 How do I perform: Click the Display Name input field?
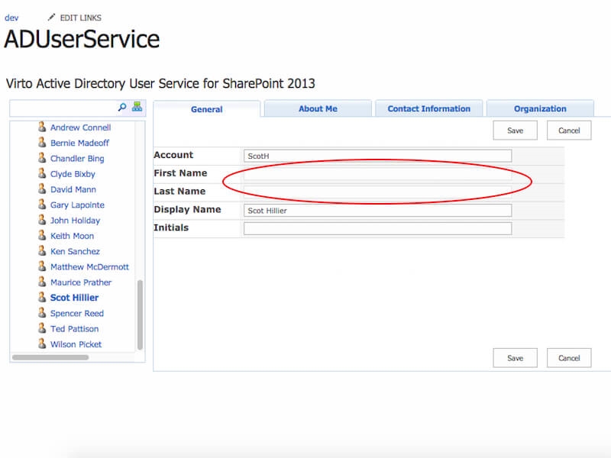coord(377,211)
